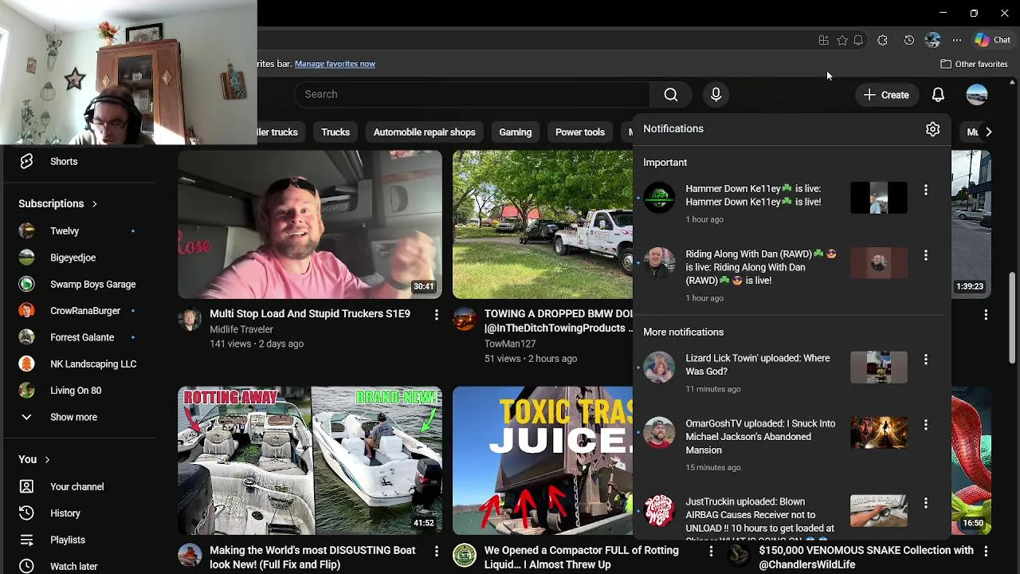Open more options for JustTruckin notification

tap(925, 503)
